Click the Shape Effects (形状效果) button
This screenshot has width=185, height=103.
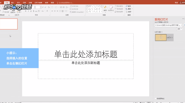coord(119,12)
